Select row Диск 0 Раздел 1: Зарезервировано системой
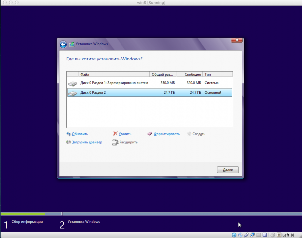 pos(150,83)
